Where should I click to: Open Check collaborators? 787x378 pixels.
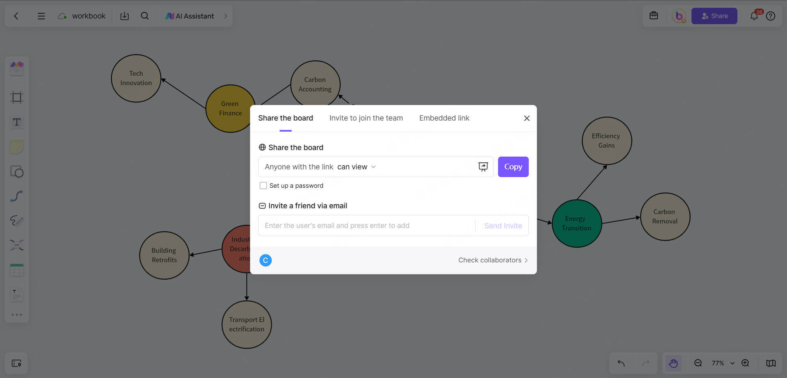(493, 260)
